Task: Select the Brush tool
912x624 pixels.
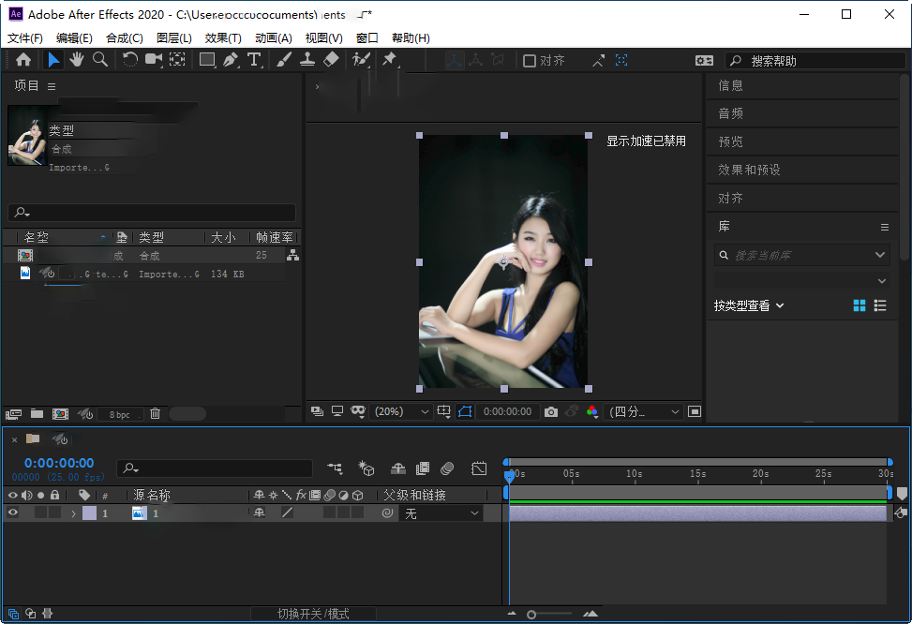Action: [x=283, y=59]
